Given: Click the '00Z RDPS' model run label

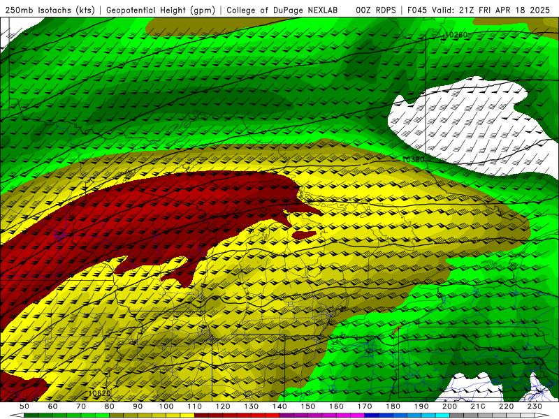Looking at the screenshot, I should pyautogui.click(x=376, y=10).
